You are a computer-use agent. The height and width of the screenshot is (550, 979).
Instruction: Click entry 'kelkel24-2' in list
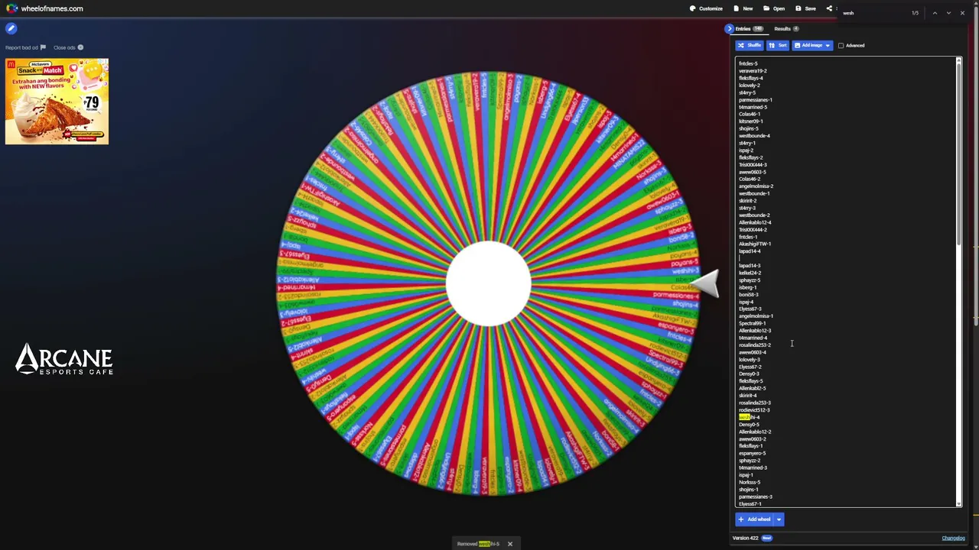(x=750, y=273)
